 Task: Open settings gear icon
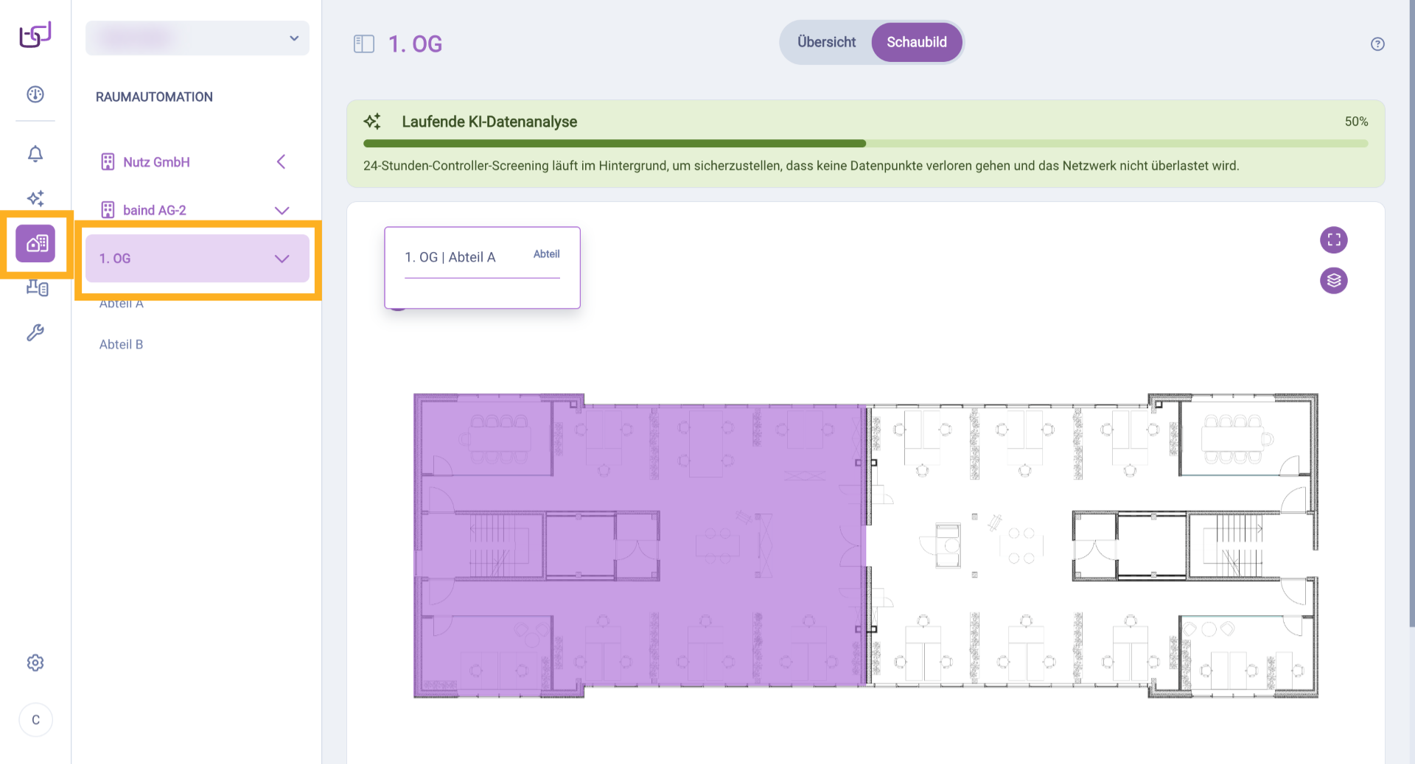click(35, 663)
